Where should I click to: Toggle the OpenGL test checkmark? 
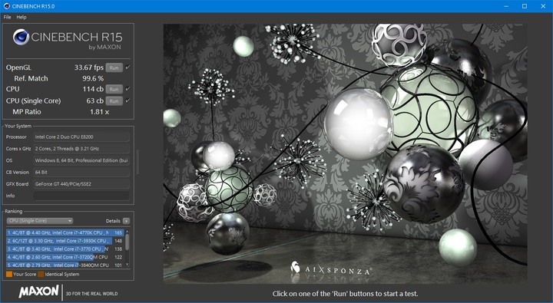pos(127,68)
